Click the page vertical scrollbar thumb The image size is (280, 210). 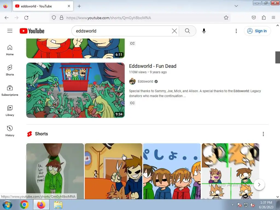278,57
